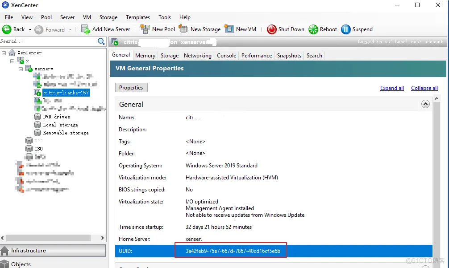Collapse the pool 'x' tree node

12,61
